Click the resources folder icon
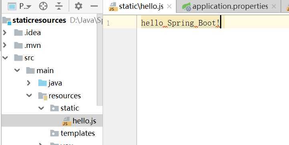This screenshot has height=145, width=289. [43, 96]
